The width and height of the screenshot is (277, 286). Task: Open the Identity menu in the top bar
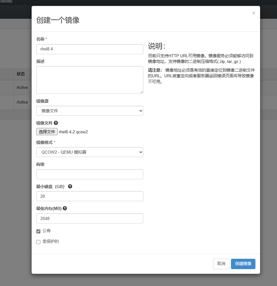click(7, 2)
